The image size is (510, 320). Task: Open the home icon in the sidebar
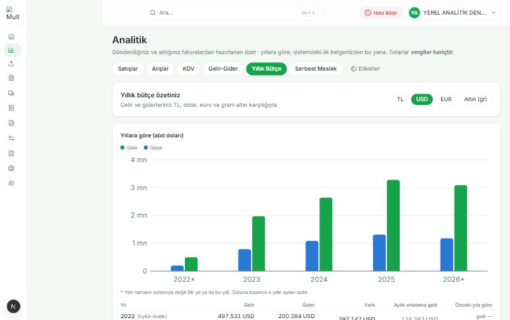[x=11, y=36]
